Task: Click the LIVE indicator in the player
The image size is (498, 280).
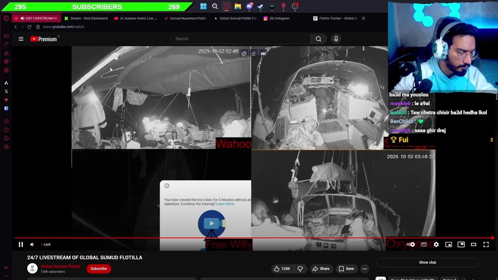Action: pyautogui.click(x=46, y=245)
